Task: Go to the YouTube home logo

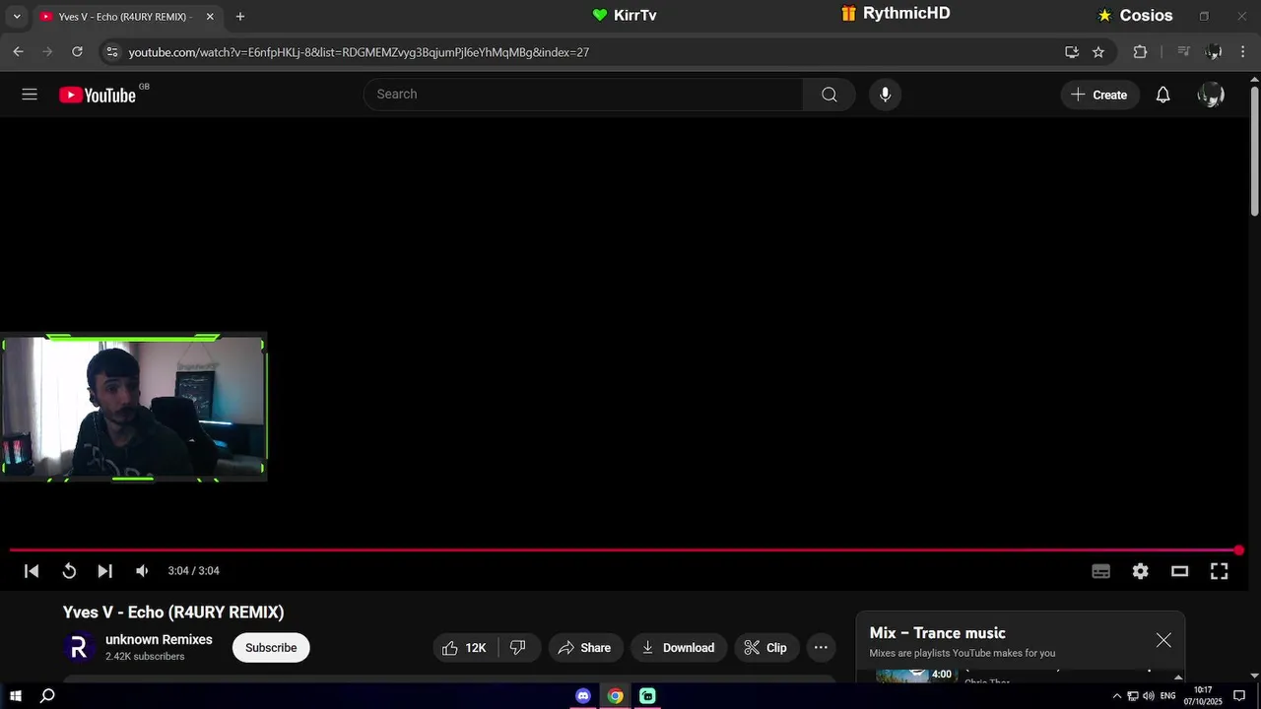Action: 98,95
